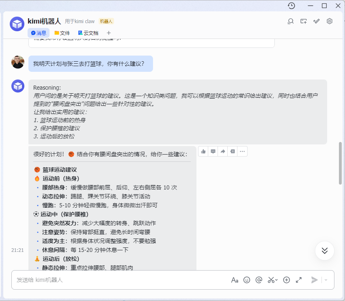This screenshot has height=301, width=345.
Task: Click the 腰部热身 bullet line
Action: click(110, 187)
